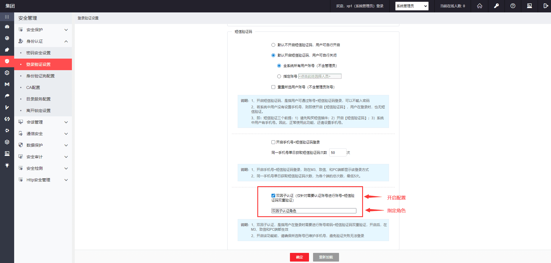Expand 通信安全 chevron
551x263 pixels.
(66, 134)
